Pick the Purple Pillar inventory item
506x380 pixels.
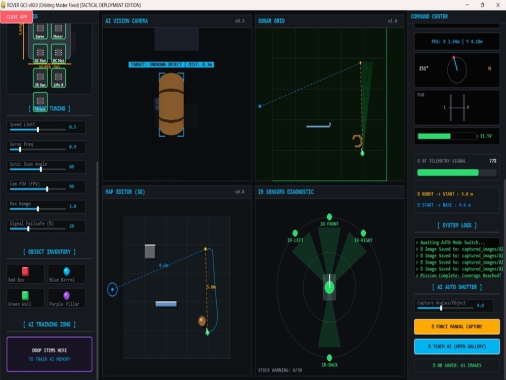[x=67, y=298]
